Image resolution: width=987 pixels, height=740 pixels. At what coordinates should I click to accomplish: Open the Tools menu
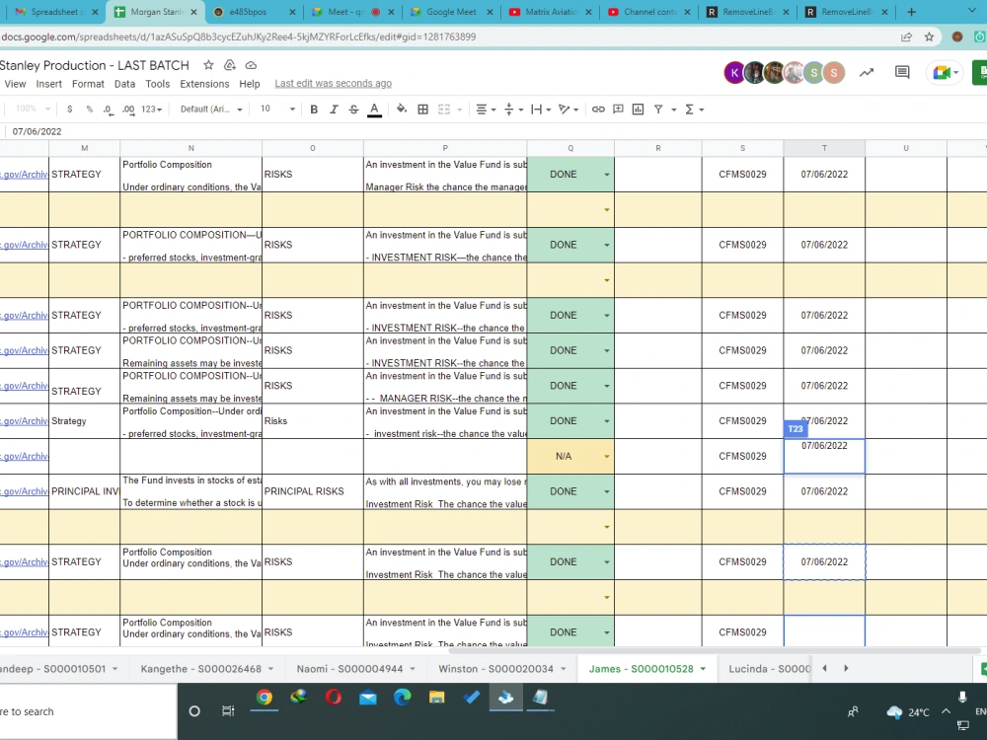point(157,84)
